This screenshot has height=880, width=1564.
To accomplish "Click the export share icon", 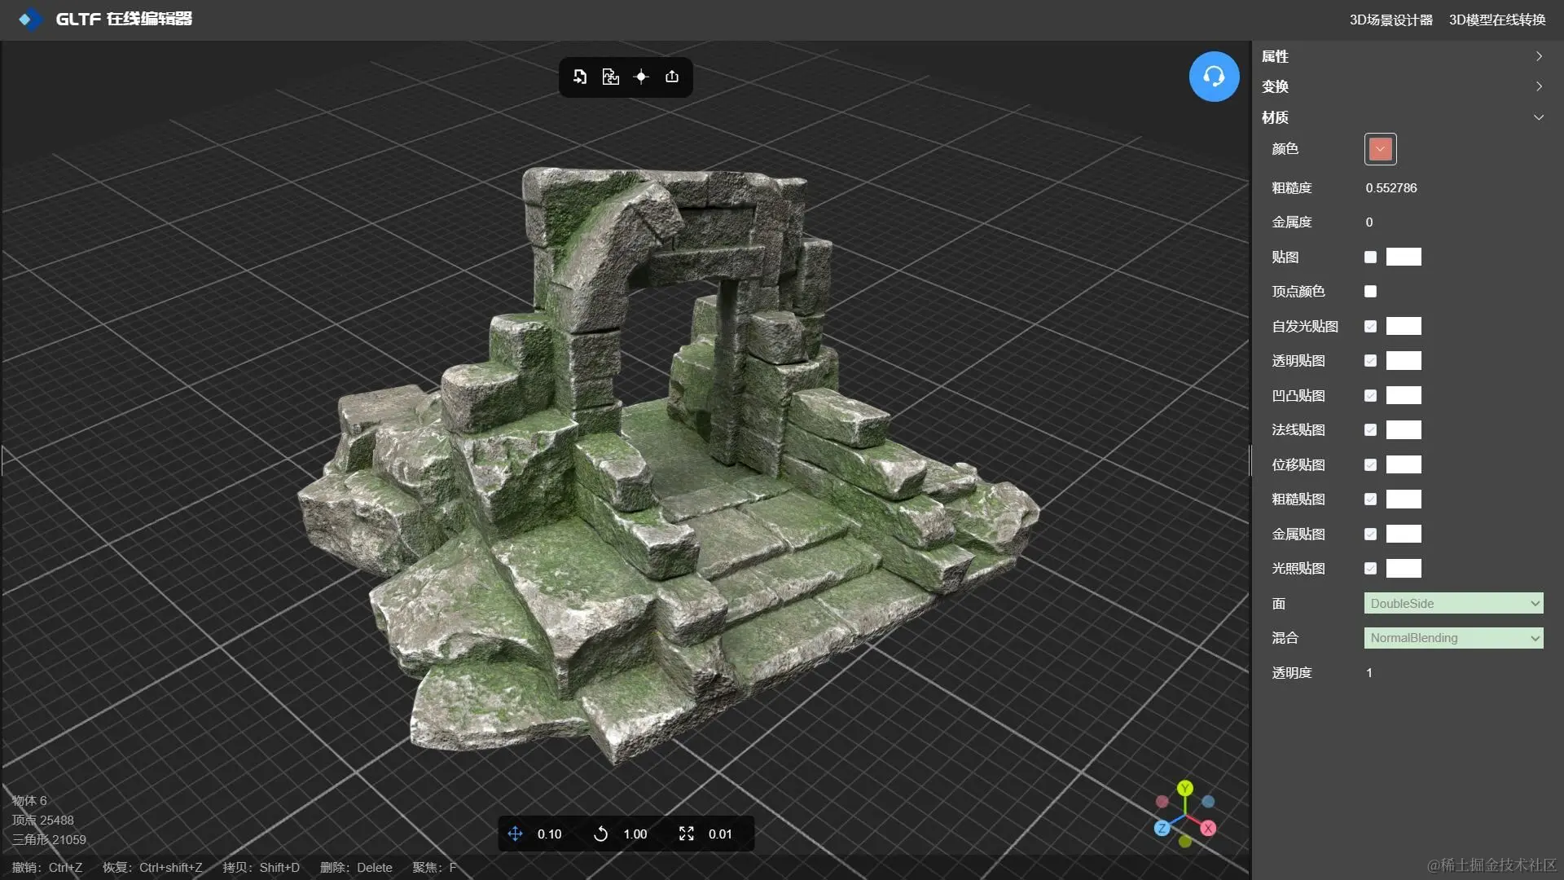I will [x=672, y=77].
